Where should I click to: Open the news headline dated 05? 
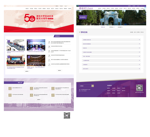click(61, 51)
